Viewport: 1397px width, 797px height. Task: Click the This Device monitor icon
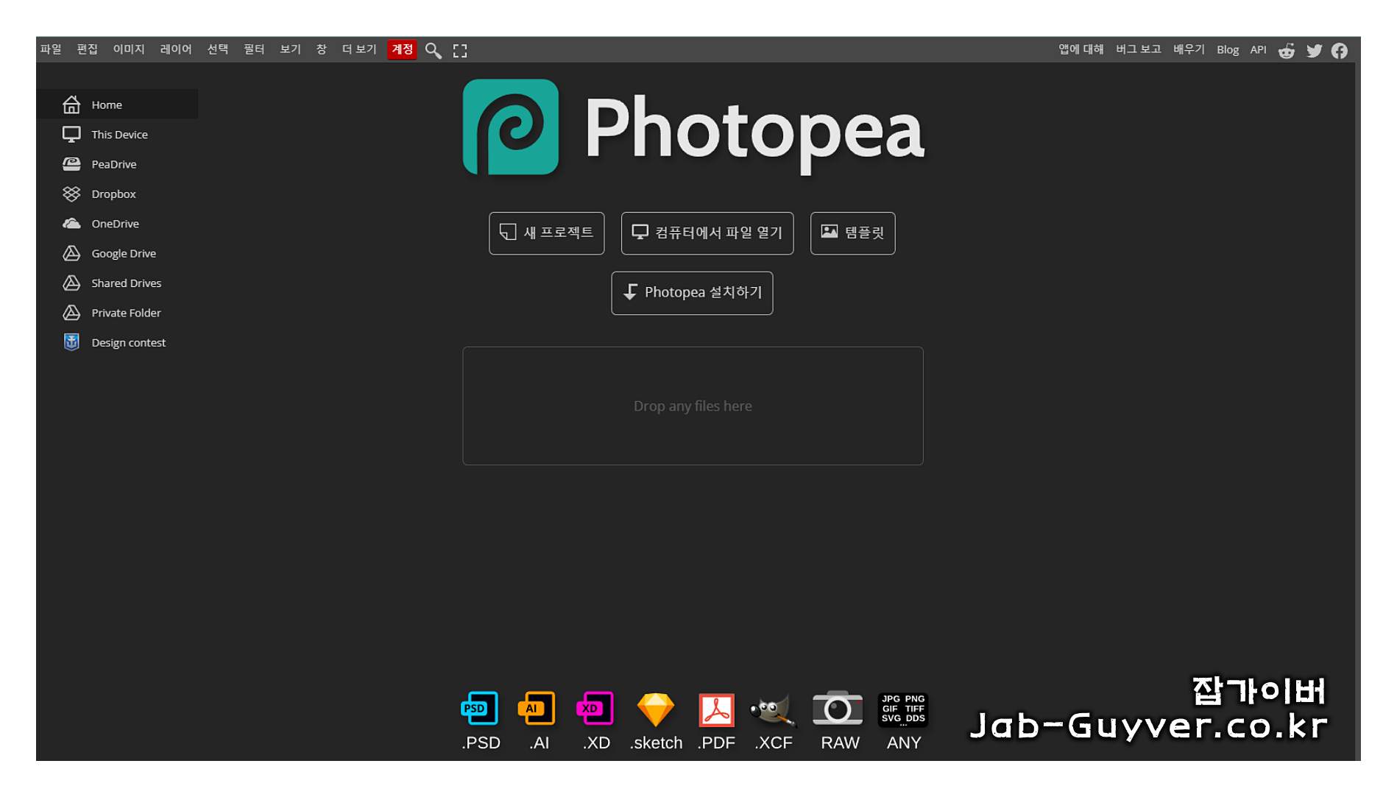point(71,134)
